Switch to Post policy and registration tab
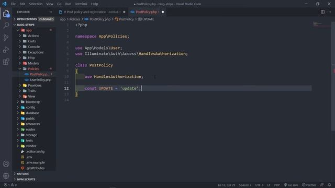The height and width of the screenshot is (188, 335). 92,12
